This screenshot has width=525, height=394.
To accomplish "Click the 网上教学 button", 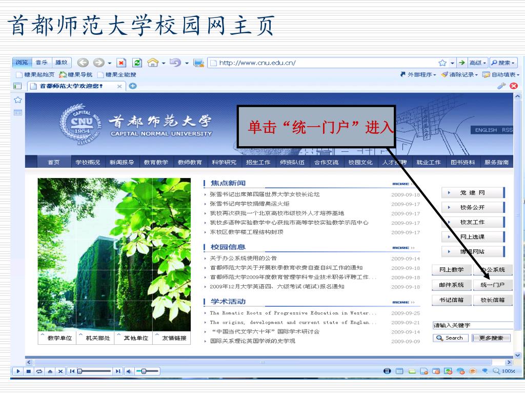I will pos(452,270).
